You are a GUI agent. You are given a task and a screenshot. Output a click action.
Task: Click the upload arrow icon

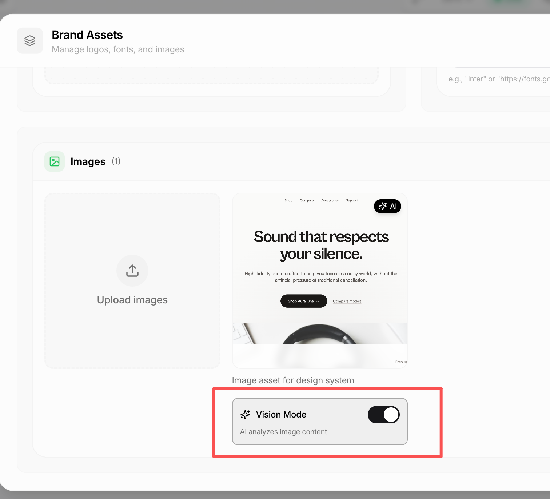(x=132, y=271)
